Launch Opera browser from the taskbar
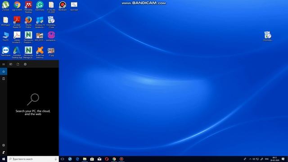Screen dimensions: 288x162 click(107, 159)
